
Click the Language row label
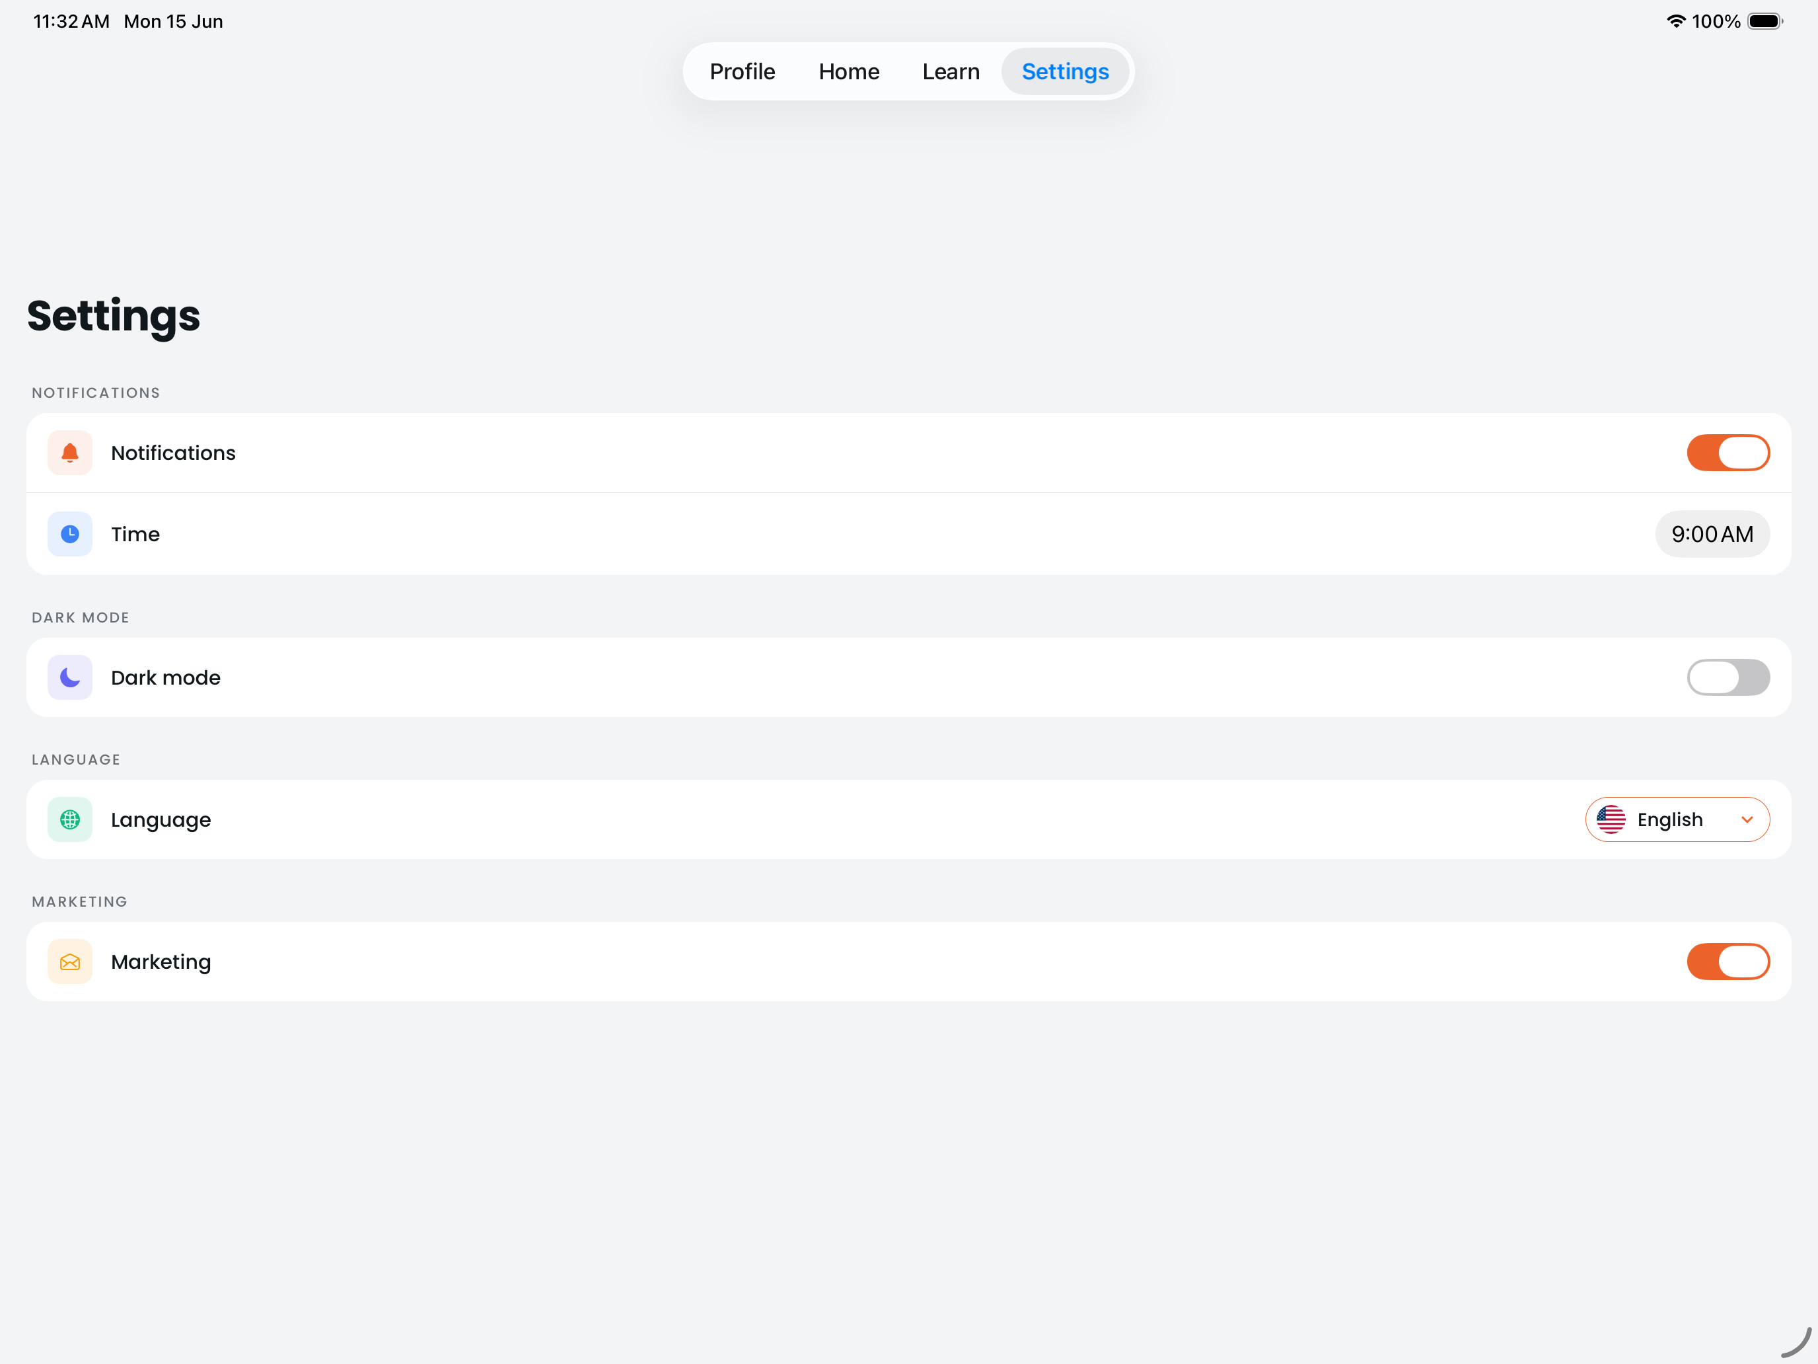click(161, 821)
